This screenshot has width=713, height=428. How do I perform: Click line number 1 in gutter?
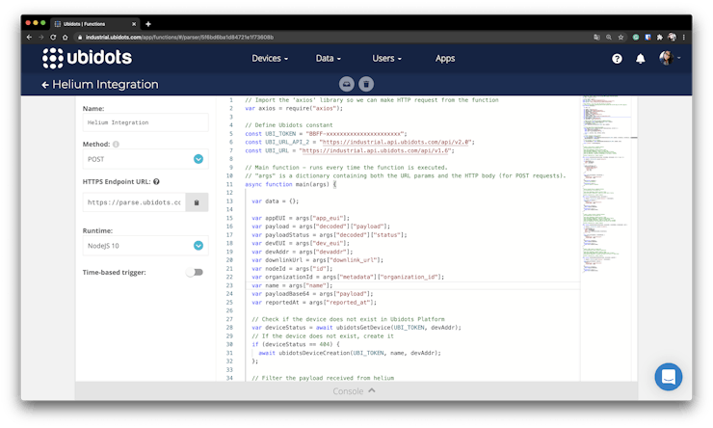[231, 100]
